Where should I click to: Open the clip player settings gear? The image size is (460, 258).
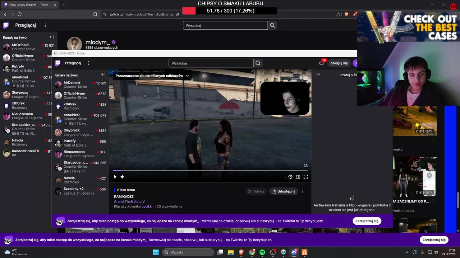click(290, 177)
